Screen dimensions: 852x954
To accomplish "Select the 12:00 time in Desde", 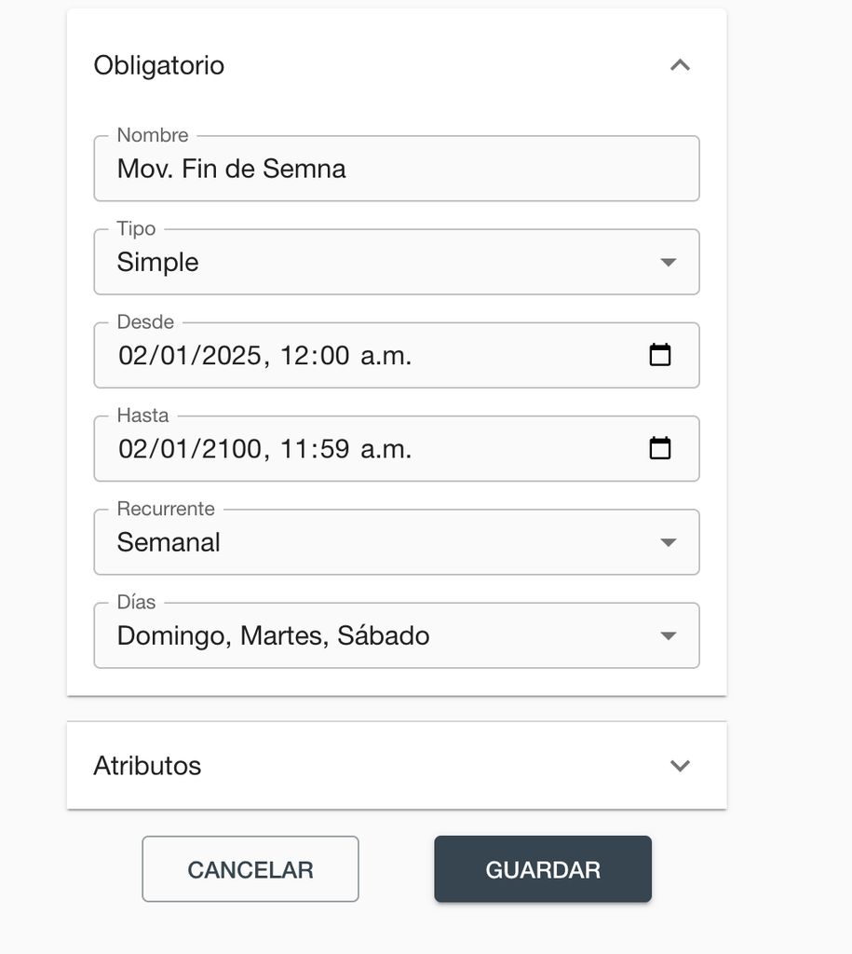I will (315, 356).
